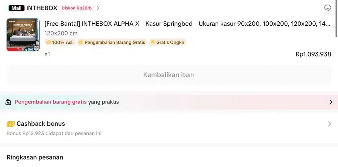Click the 120x200 cm variant text
Image resolution: width=338 pixels, height=167 pixels.
pyautogui.click(x=61, y=33)
